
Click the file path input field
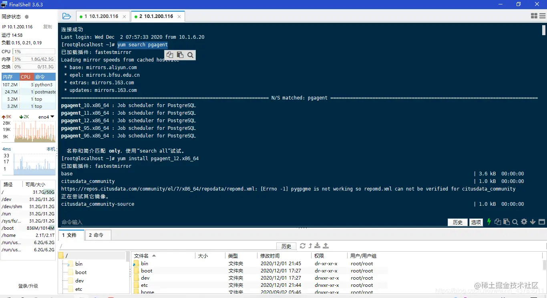167,246
